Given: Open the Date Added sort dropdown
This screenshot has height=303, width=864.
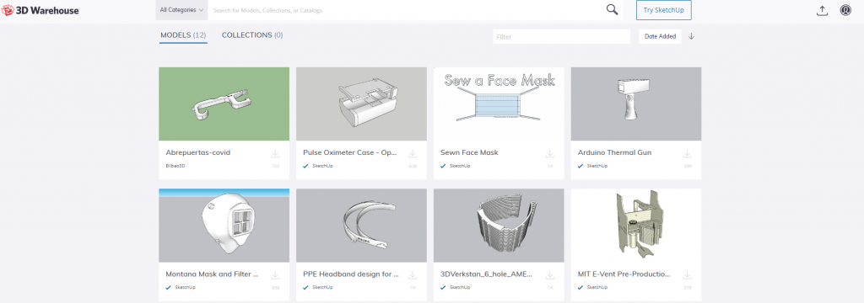Looking at the screenshot, I should click(x=660, y=36).
